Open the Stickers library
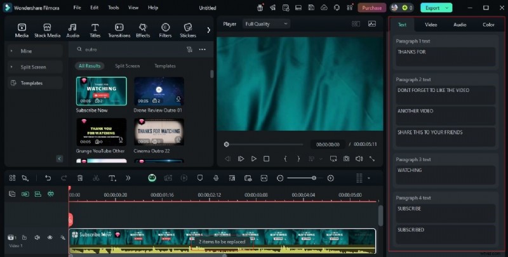The image size is (508, 257). tap(188, 30)
